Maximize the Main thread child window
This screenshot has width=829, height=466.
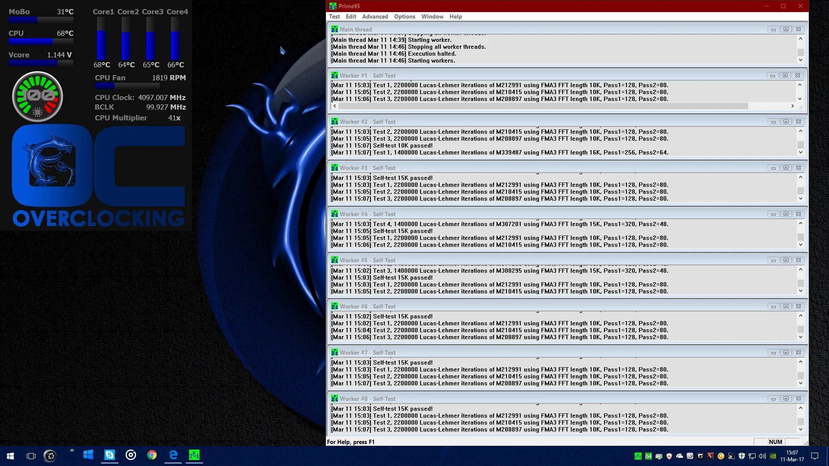click(786, 29)
